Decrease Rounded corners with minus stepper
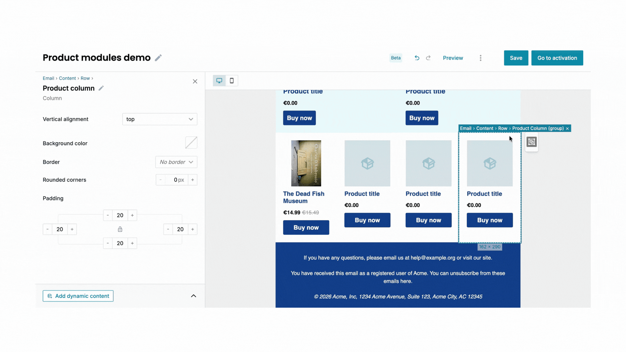 [x=160, y=180]
